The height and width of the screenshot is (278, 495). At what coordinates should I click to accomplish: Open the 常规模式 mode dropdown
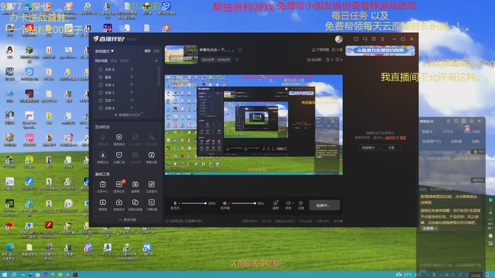tap(104, 51)
